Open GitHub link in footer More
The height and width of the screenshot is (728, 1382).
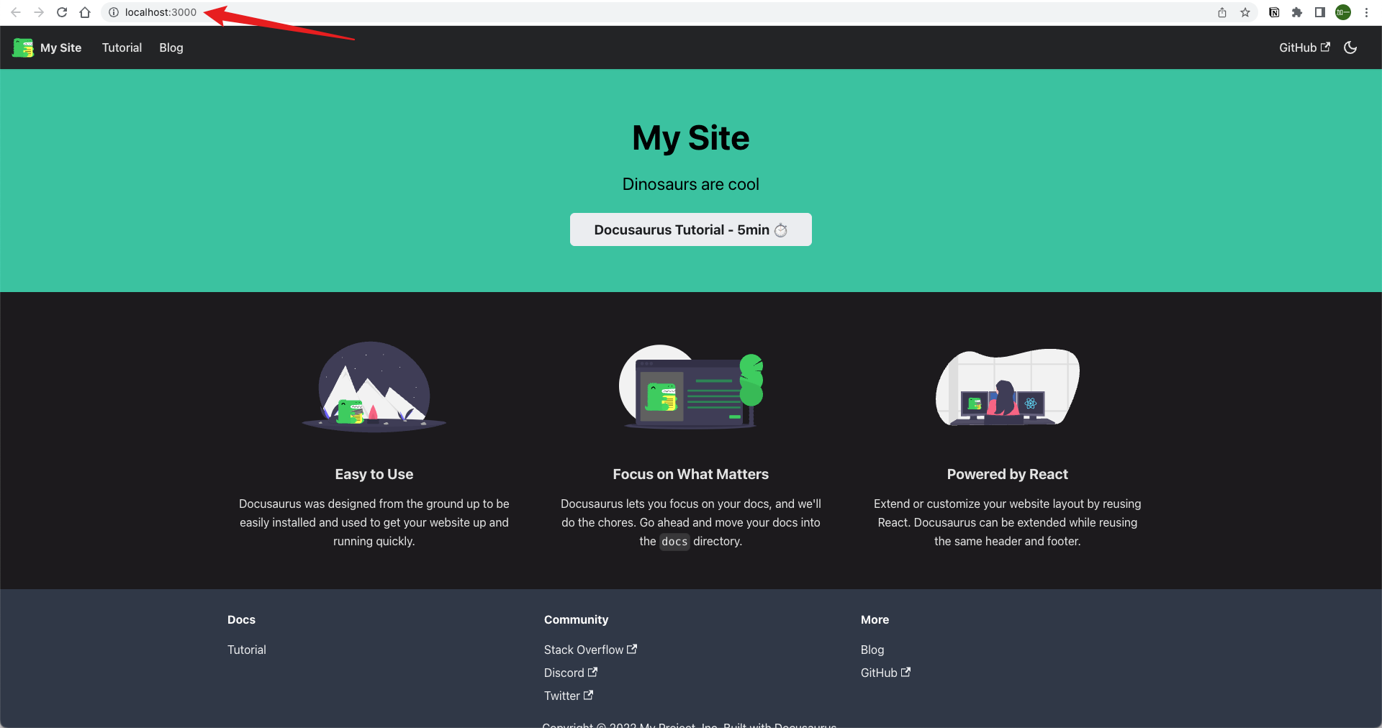(x=886, y=673)
